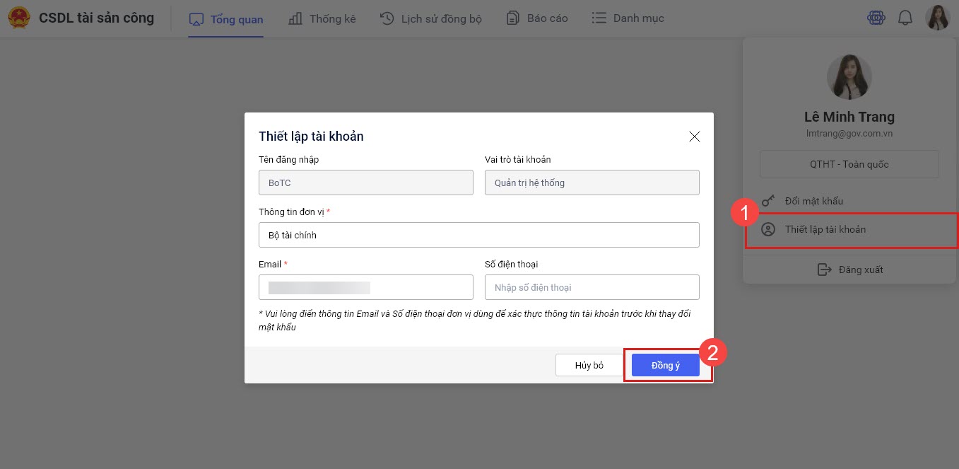Screen dimensions: 959x469
Task: Click the Thông tin đơn vị field
Action: point(478,235)
